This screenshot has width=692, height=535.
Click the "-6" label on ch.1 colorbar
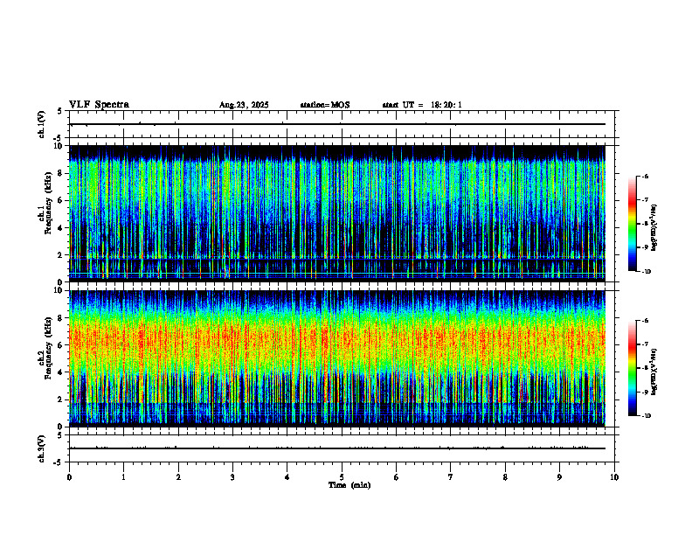pyautogui.click(x=645, y=176)
